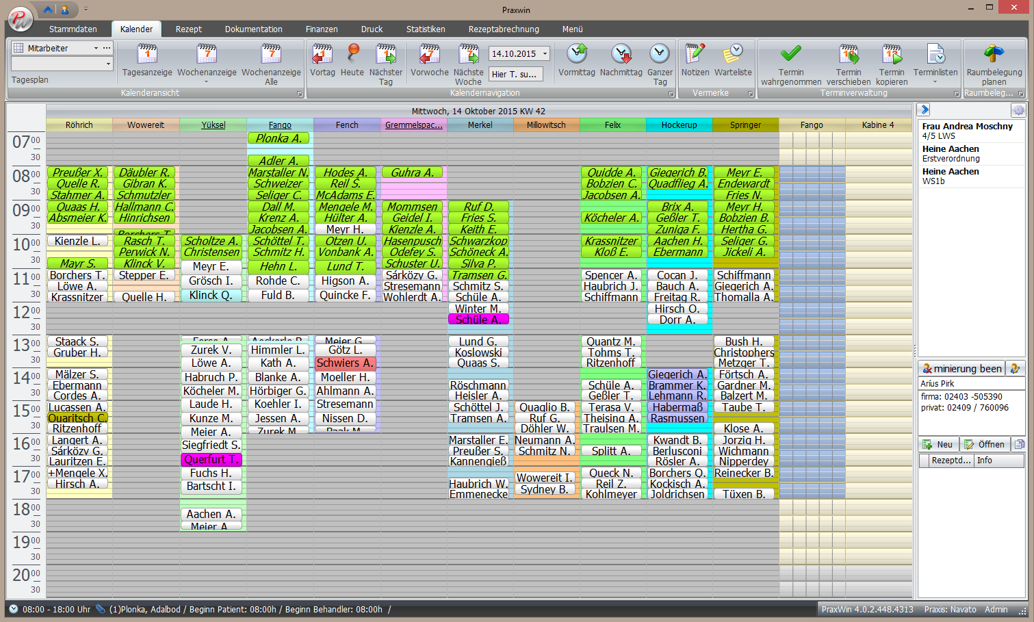The width and height of the screenshot is (1034, 622).
Task: Open the Rezeptabrechnung tab
Action: 504,29
